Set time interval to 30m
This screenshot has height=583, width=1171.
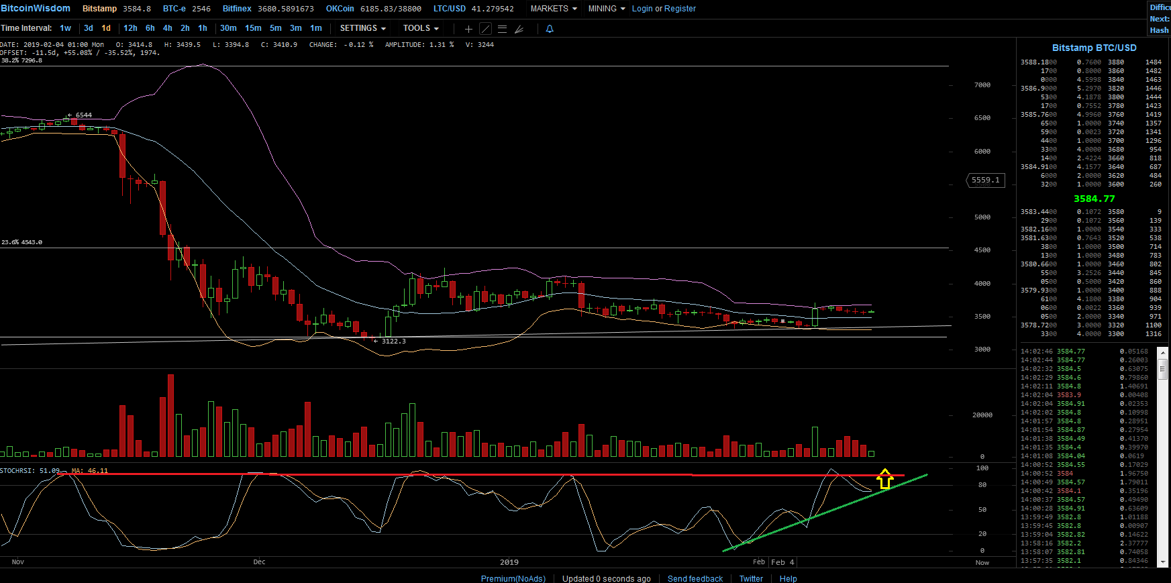point(228,28)
